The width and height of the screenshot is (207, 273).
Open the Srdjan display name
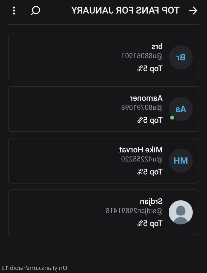pos(151,201)
